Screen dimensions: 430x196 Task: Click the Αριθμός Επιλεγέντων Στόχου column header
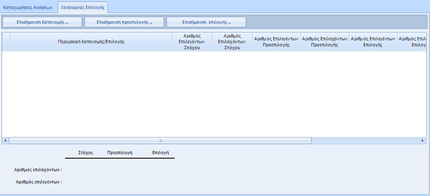point(192,41)
